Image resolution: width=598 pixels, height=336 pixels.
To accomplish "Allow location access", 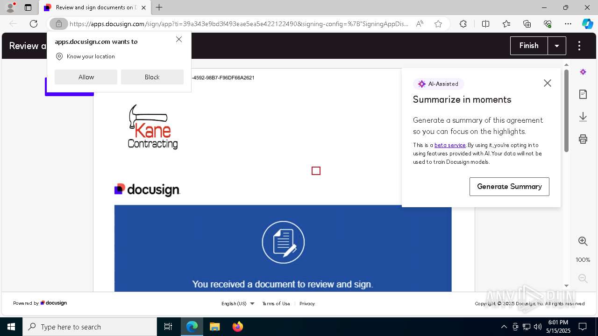I will (86, 77).
